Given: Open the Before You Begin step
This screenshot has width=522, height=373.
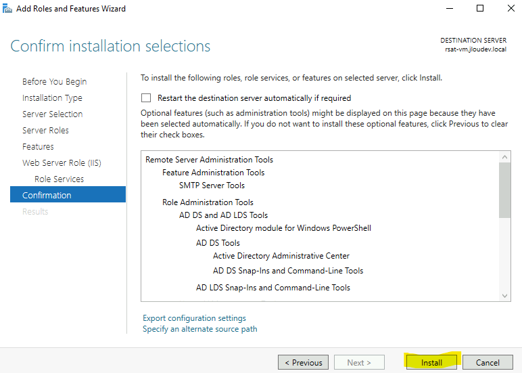Looking at the screenshot, I should (x=55, y=82).
